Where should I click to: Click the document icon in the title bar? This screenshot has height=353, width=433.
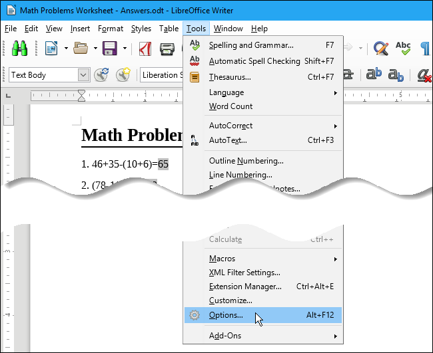pos(11,11)
